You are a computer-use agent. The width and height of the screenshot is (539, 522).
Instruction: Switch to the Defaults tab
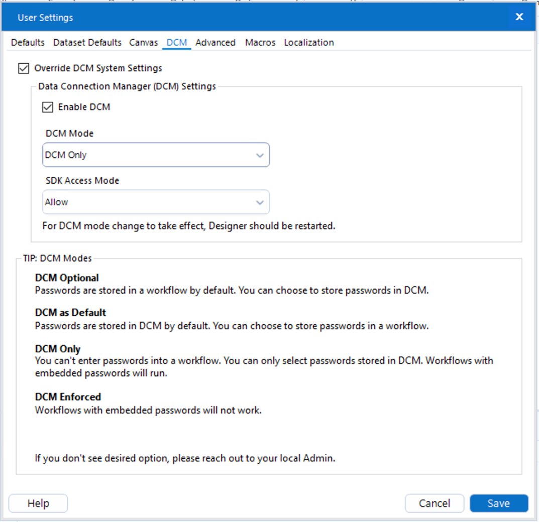point(27,43)
